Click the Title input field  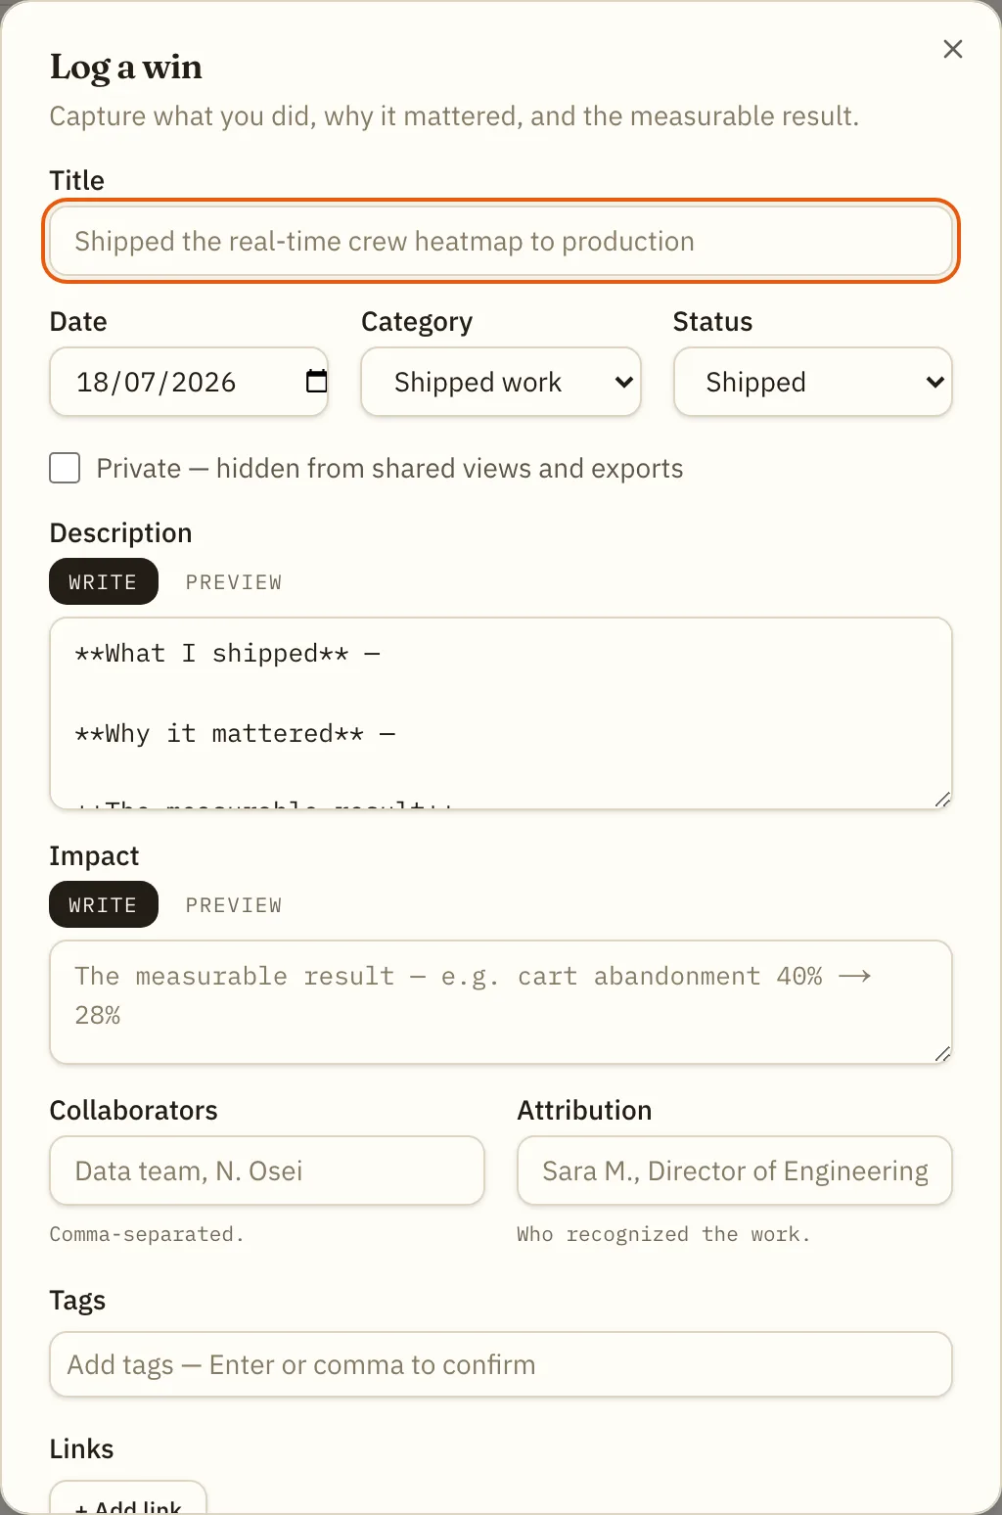click(501, 241)
